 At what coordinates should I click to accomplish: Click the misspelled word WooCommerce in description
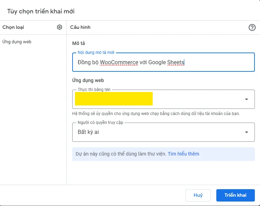[x=119, y=62]
